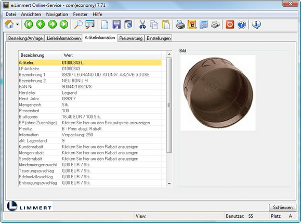
Task: Click the blue question mark help icon
Action: (242, 24)
